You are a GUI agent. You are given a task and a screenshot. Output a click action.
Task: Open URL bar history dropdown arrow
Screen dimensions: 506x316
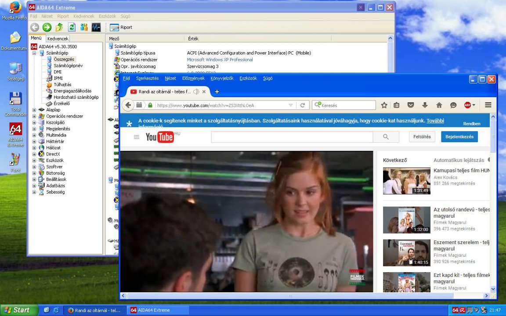[x=290, y=105]
